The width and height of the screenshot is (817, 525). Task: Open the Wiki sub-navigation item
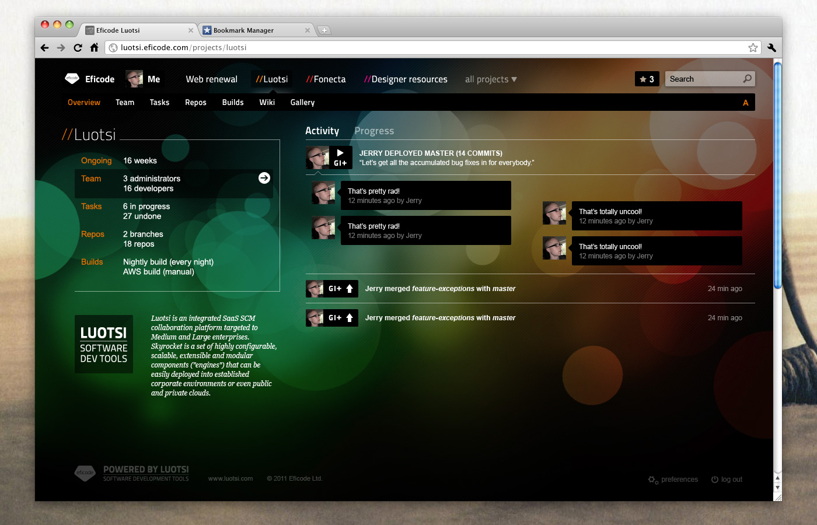[x=267, y=103]
